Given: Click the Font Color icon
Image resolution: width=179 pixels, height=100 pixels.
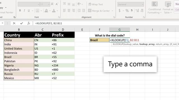Looking at the screenshot, I should [x=54, y=11].
